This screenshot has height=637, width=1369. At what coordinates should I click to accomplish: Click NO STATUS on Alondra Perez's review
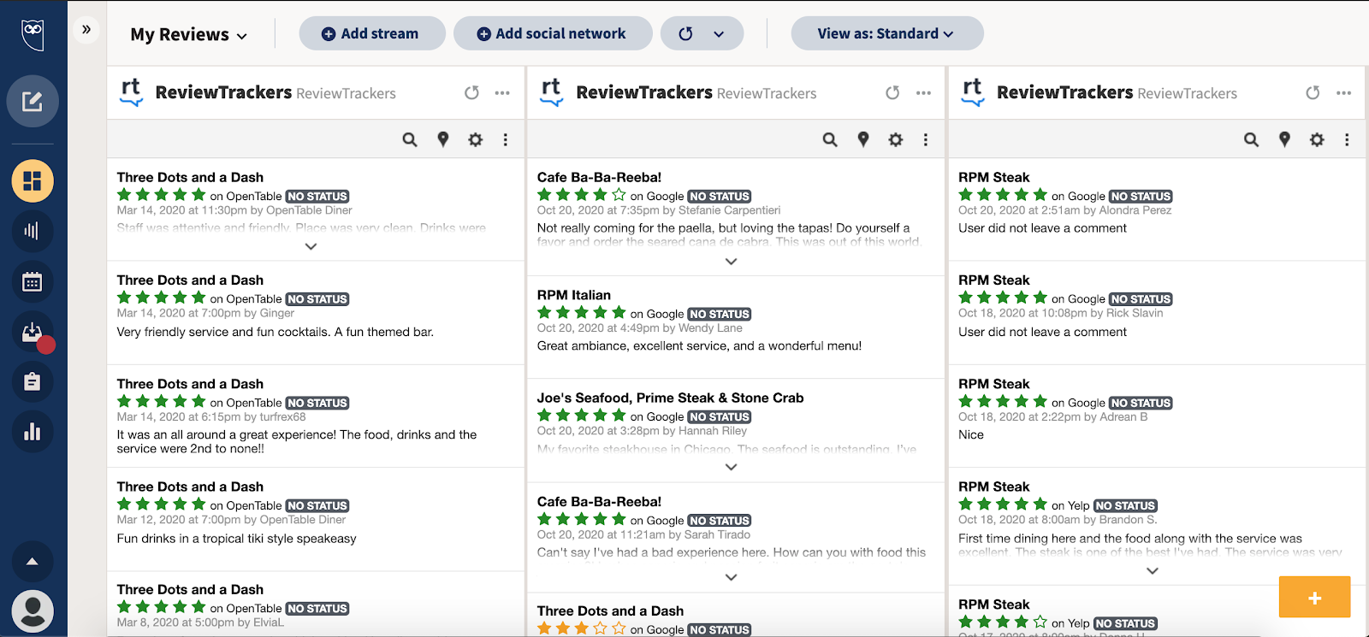(x=1141, y=197)
